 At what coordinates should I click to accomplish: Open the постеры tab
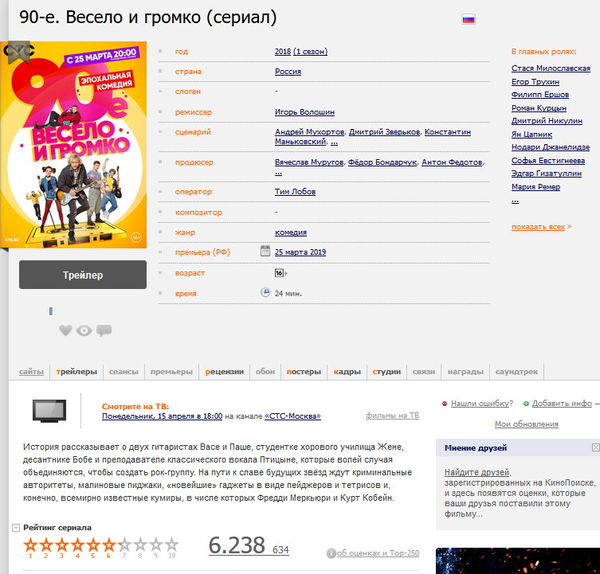[x=304, y=372]
